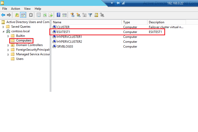Click the SRVBLOG03 computer icon
Image resolution: width=198 pixels, height=132 pixels.
[x=55, y=46]
